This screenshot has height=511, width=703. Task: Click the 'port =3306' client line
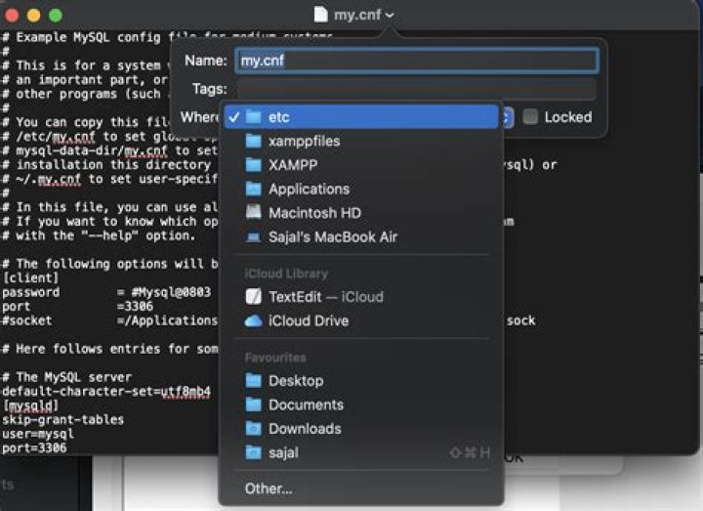click(77, 307)
